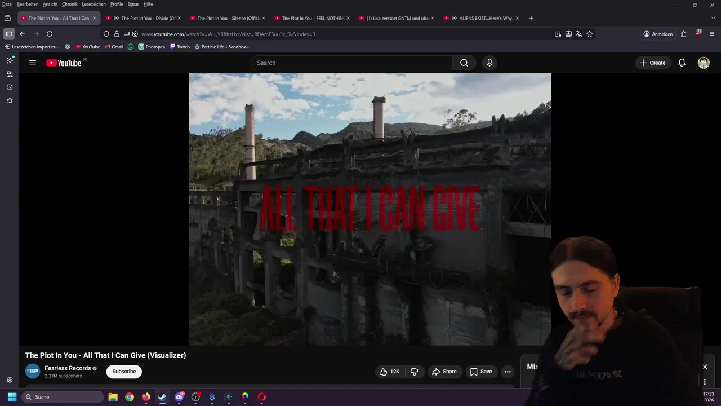This screenshot has height=406, width=721.
Task: Focus the YouTube Search field
Action: click(x=351, y=63)
